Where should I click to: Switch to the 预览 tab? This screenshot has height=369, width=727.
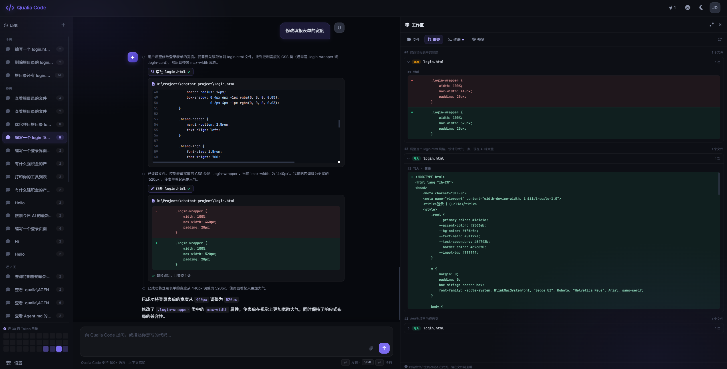[478, 40]
